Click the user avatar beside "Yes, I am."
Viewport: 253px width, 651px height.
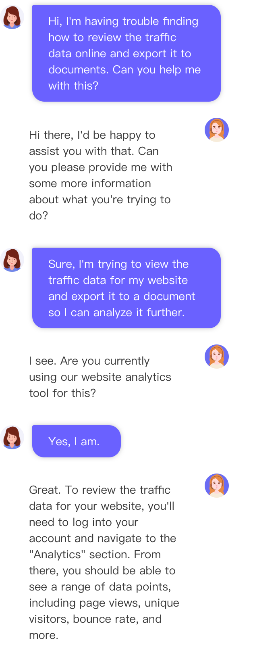tap(12, 437)
